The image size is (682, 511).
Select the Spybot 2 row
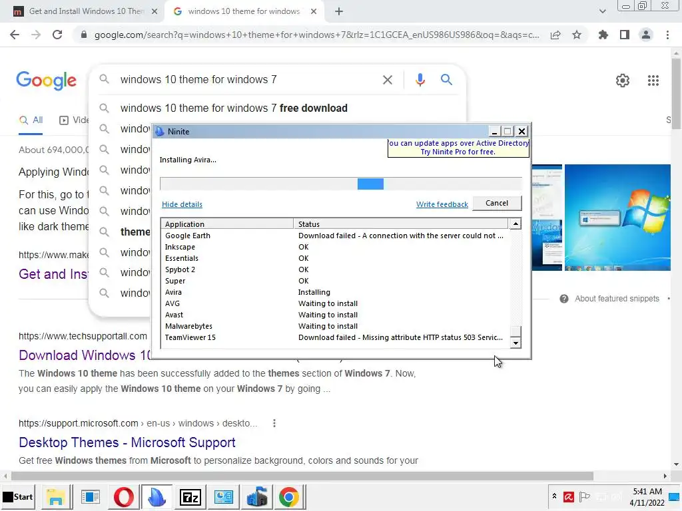coord(334,269)
